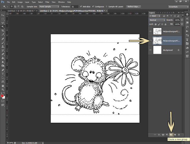Click the red foreground color swatch

pos(2,96)
